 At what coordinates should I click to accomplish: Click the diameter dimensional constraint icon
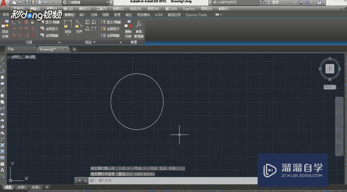[x=94, y=22]
